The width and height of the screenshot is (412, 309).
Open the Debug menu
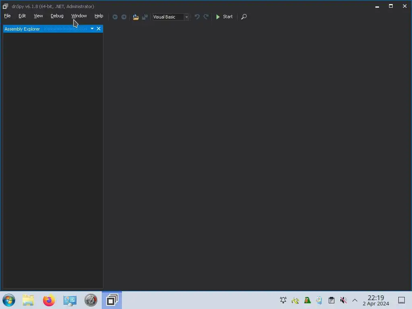(x=57, y=16)
